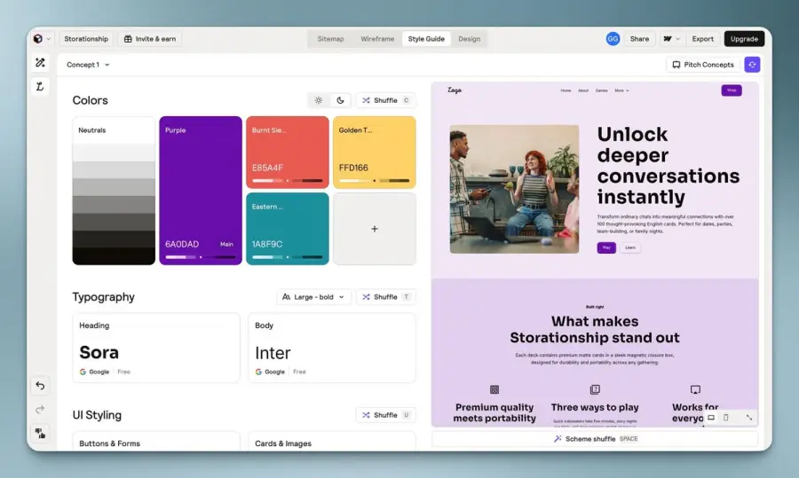Select the Eastern 1A8F9C teal swatch
Image resolution: width=799 pixels, height=478 pixels.
click(288, 229)
